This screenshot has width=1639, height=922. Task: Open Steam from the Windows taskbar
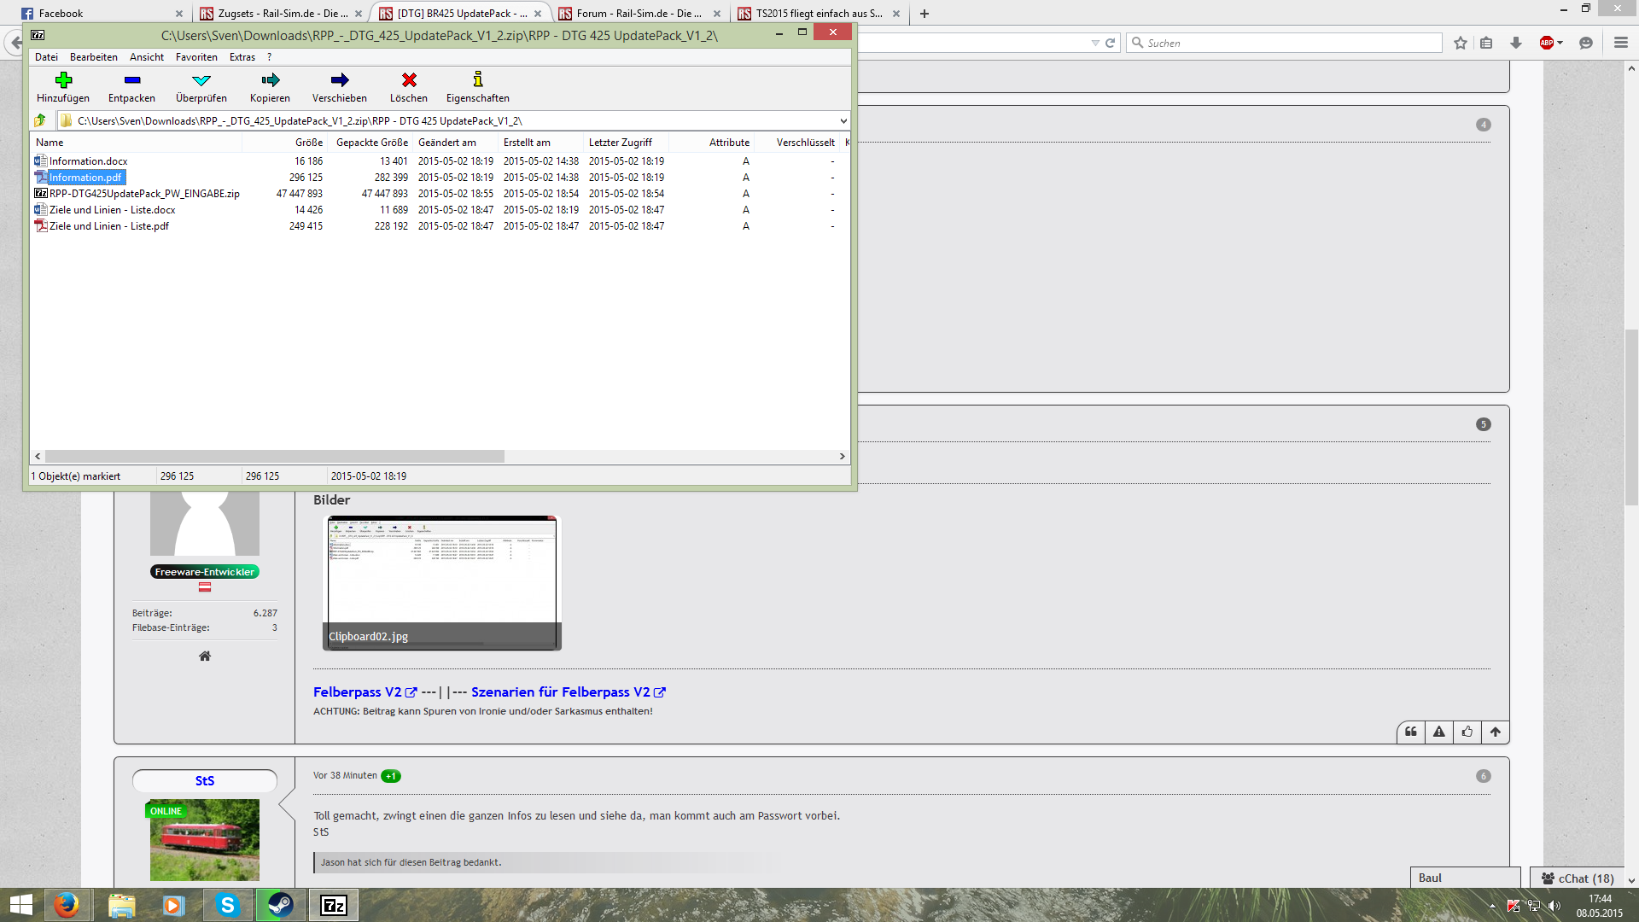tap(280, 905)
